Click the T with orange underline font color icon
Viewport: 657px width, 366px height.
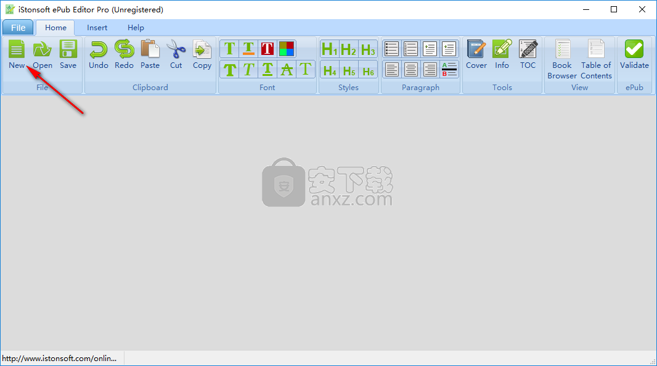tap(248, 49)
